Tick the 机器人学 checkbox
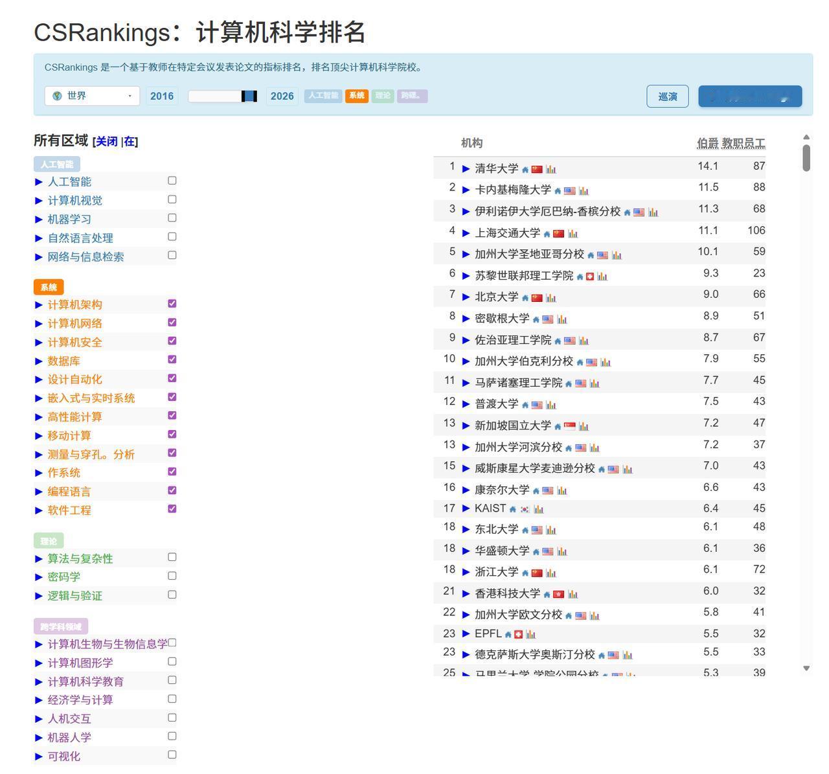Screen dimensions: 829x774 tap(172, 736)
